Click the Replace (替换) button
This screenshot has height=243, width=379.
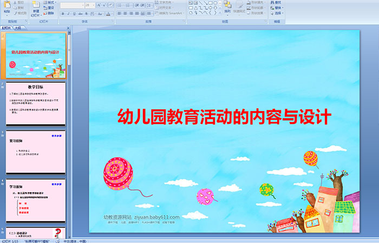pos(277,8)
